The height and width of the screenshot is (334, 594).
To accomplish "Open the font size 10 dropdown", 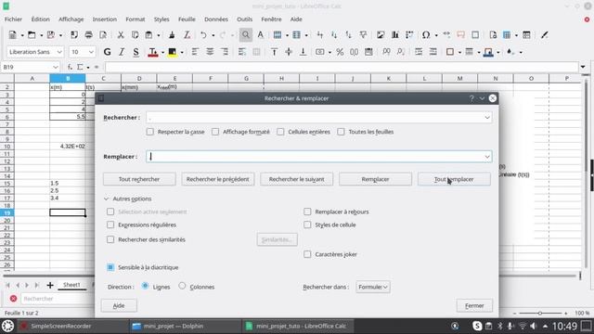I will tap(91, 52).
